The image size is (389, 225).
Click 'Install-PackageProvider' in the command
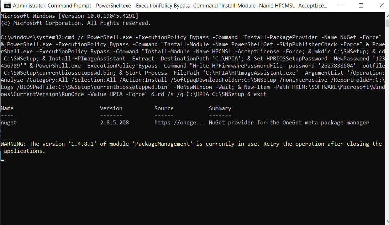pos(281,37)
